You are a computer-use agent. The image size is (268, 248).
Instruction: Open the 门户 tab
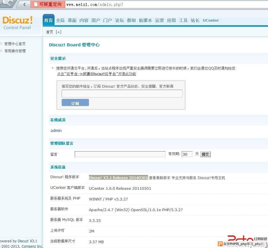tap(108, 20)
